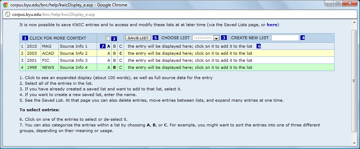Tick the select-all entries checkbox
360x149 pixels.
(108, 38)
